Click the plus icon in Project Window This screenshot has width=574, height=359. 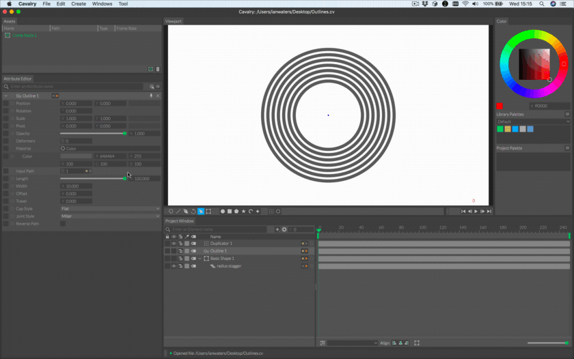point(277,229)
